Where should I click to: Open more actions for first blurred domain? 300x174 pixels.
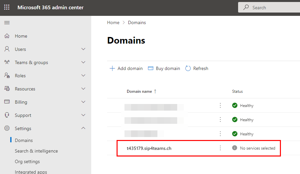pos(220,105)
